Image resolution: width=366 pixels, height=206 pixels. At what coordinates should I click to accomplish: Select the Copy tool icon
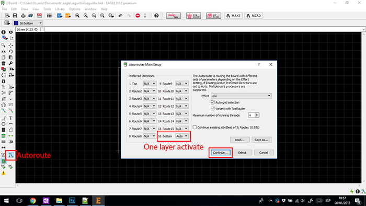[4, 58]
